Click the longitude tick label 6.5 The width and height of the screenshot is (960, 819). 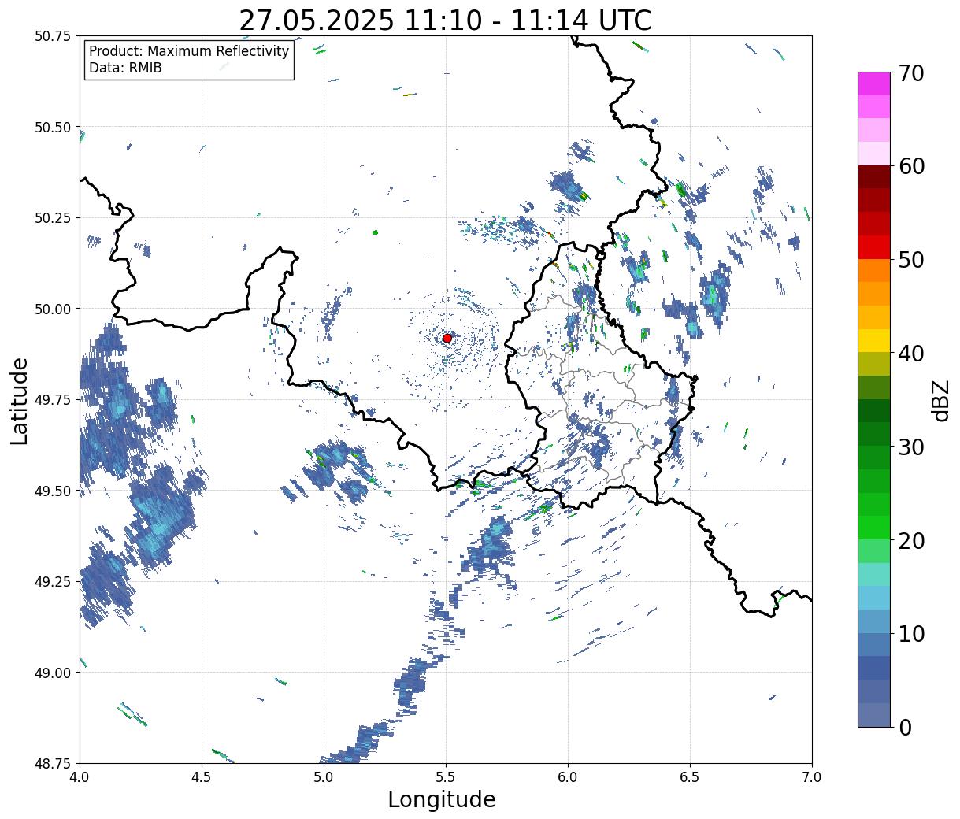tap(690, 777)
